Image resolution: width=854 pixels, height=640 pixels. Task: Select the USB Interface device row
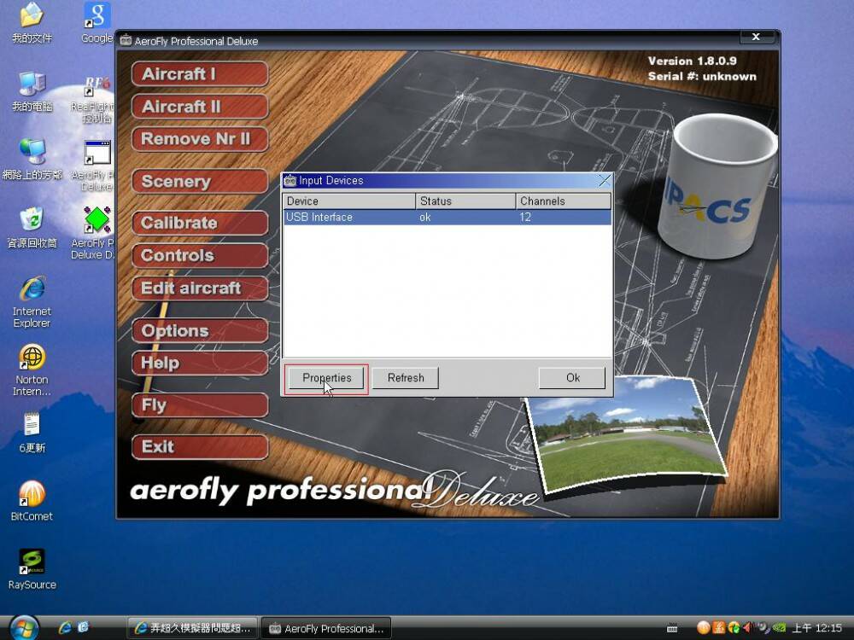click(x=447, y=218)
